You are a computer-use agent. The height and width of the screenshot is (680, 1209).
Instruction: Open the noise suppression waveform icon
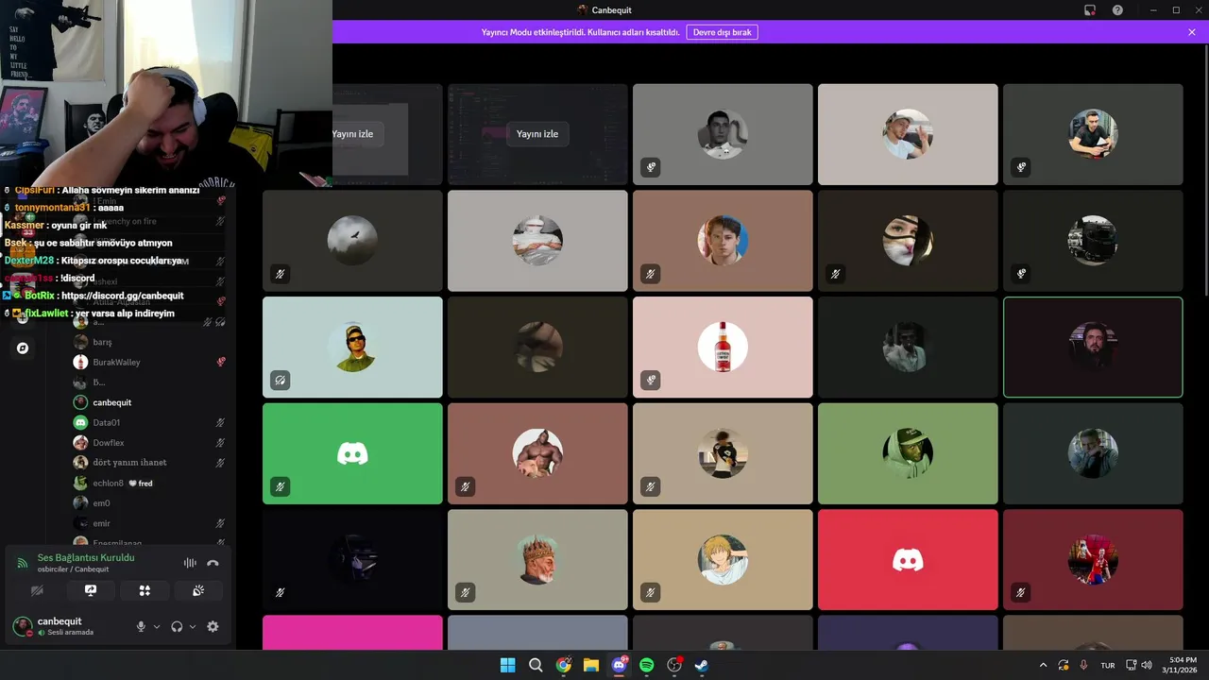click(x=190, y=563)
